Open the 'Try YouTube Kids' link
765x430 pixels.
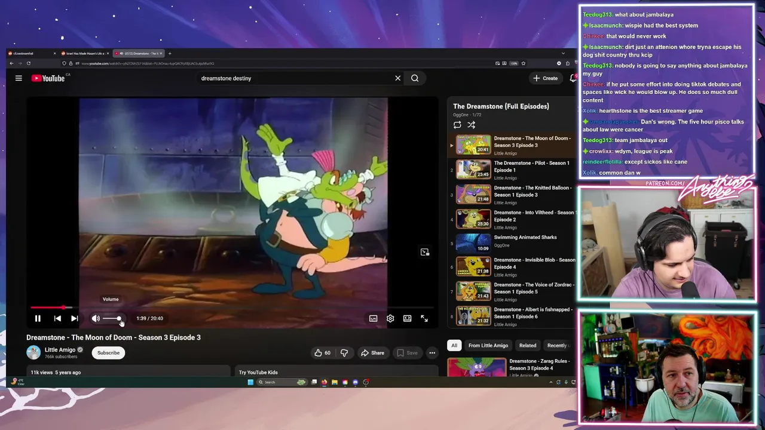tap(258, 372)
